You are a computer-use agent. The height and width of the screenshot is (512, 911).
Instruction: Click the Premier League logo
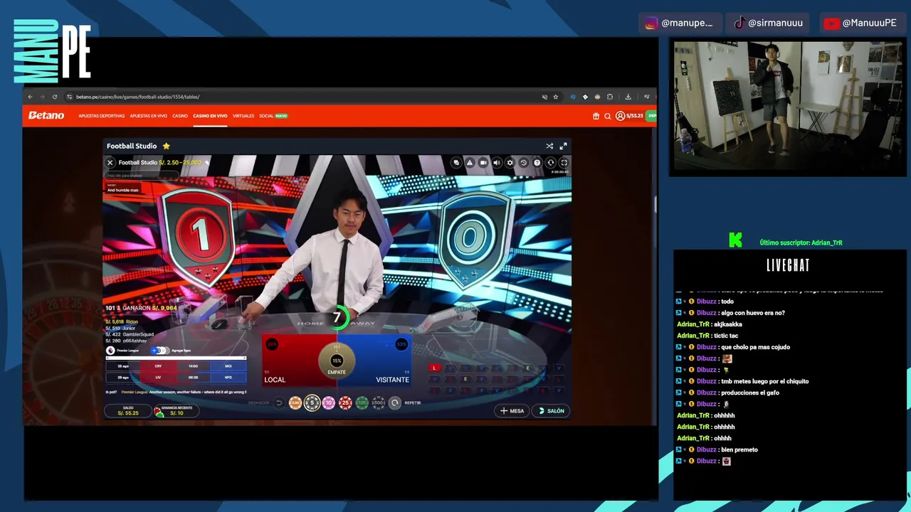[x=110, y=351]
